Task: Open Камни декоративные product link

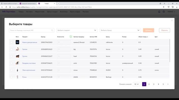Action: [x=30, y=42]
